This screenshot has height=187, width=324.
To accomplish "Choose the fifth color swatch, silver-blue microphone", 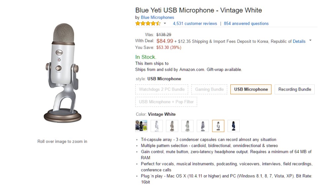I will click(203, 126).
